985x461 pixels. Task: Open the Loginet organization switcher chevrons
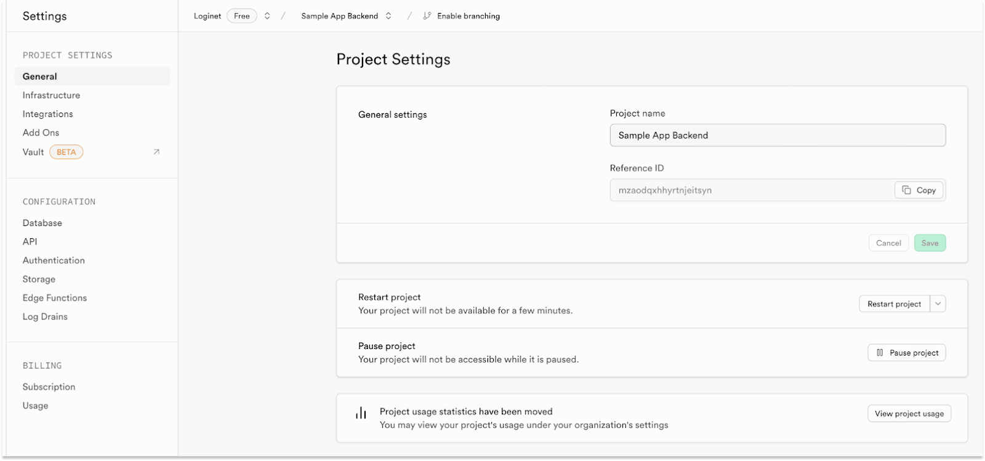click(267, 16)
